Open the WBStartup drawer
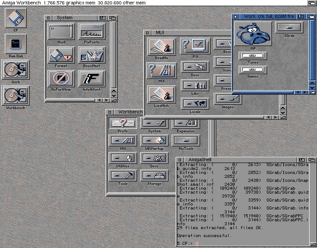This screenshot has width=317, height=248. click(x=154, y=140)
